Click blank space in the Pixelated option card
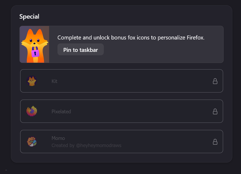241x174 pixels. pos(138,111)
